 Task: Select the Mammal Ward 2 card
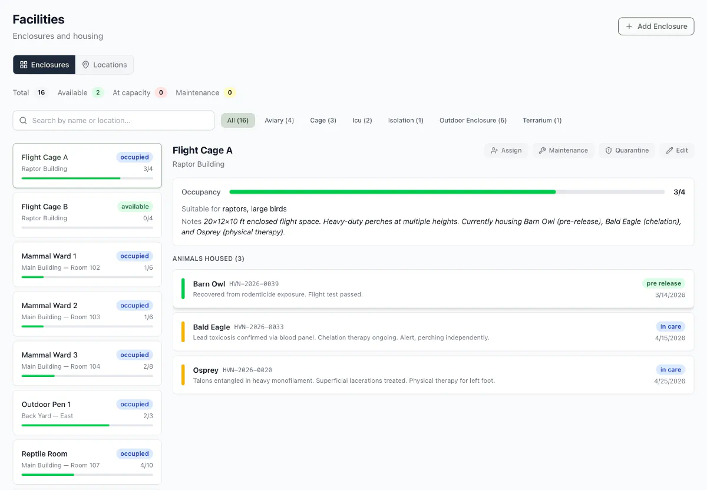(87, 314)
